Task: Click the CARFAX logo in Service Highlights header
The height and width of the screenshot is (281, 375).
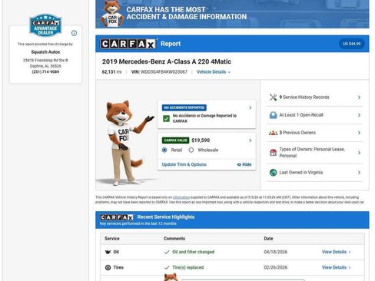Action: pos(117,217)
